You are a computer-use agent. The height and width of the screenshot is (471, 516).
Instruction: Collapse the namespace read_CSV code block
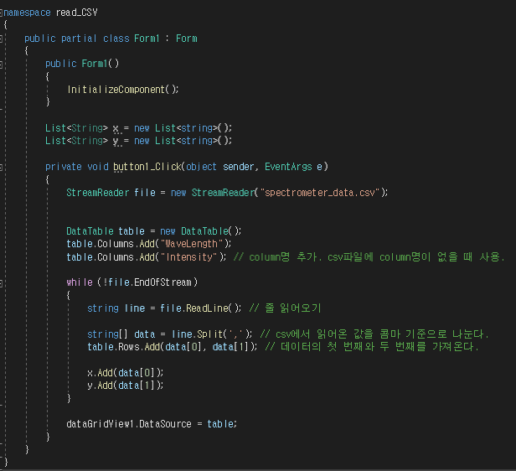pos(1,13)
